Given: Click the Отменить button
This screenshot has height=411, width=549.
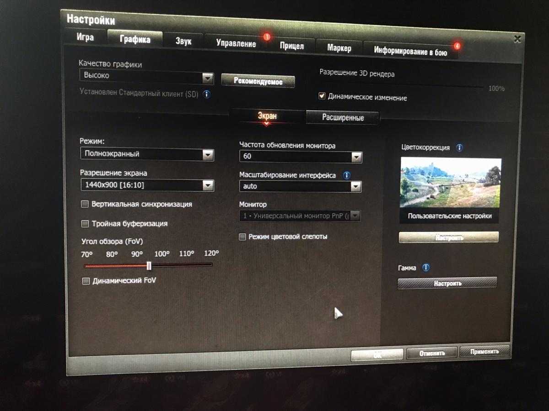Looking at the screenshot, I should tap(431, 353).
